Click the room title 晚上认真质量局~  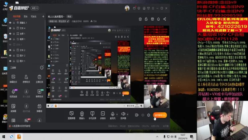(56, 16)
